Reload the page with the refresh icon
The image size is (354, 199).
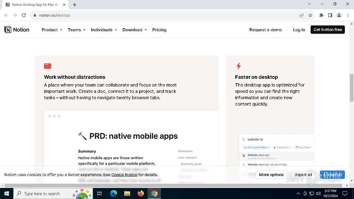[24, 15]
